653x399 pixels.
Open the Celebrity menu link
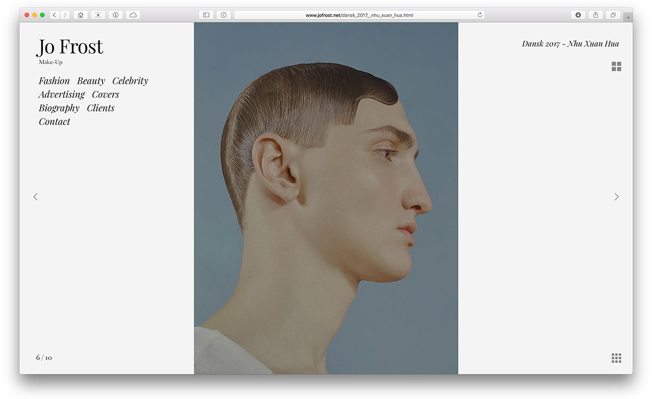[130, 81]
